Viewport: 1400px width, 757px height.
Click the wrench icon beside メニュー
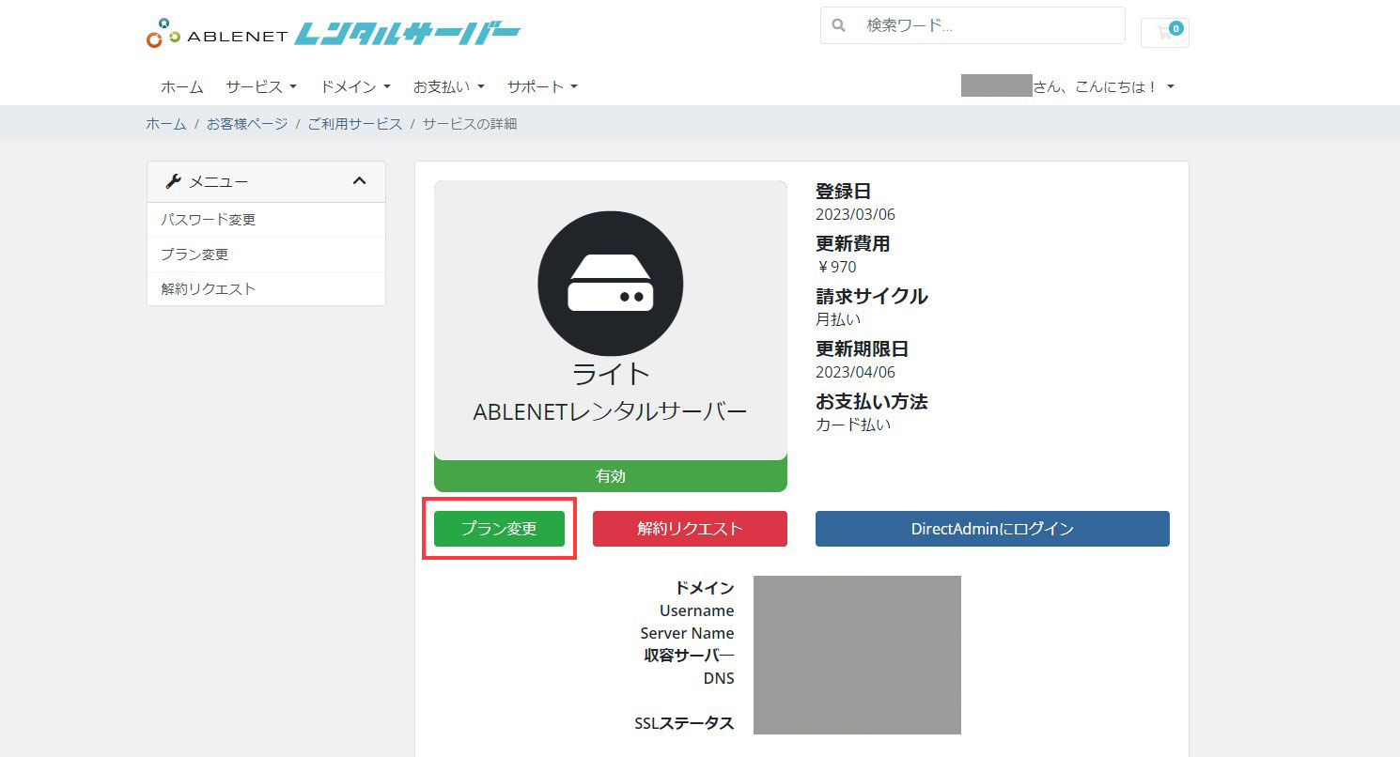coord(172,181)
